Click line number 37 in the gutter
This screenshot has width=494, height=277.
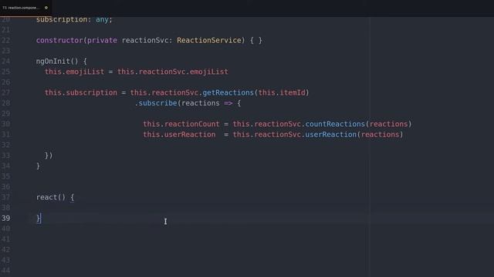pyautogui.click(x=5, y=197)
